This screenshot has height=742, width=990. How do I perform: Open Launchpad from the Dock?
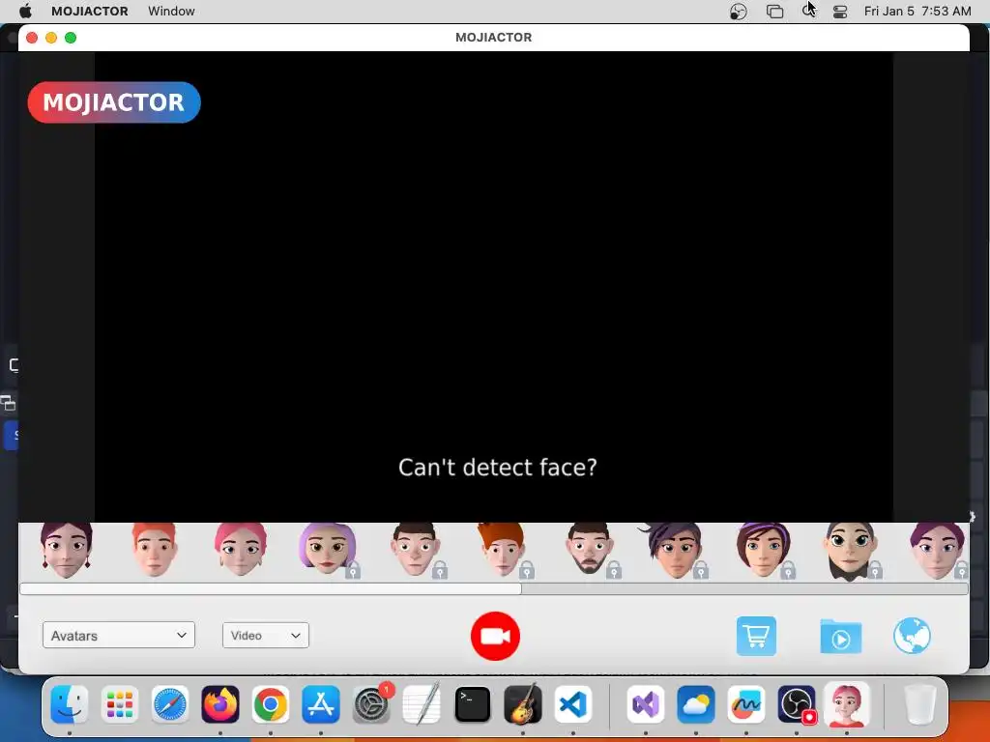click(x=119, y=704)
